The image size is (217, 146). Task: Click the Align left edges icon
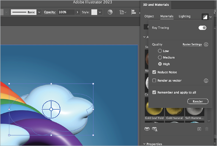(133, 12)
